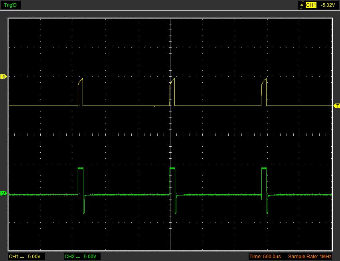
Task: Click the Sample Rate: 1MHz readout
Action: click(x=310, y=256)
